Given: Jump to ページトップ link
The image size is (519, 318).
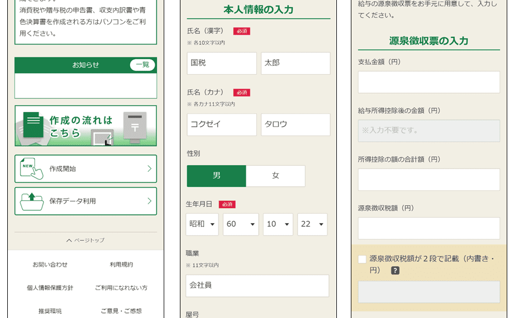Looking at the screenshot, I should pos(85,240).
